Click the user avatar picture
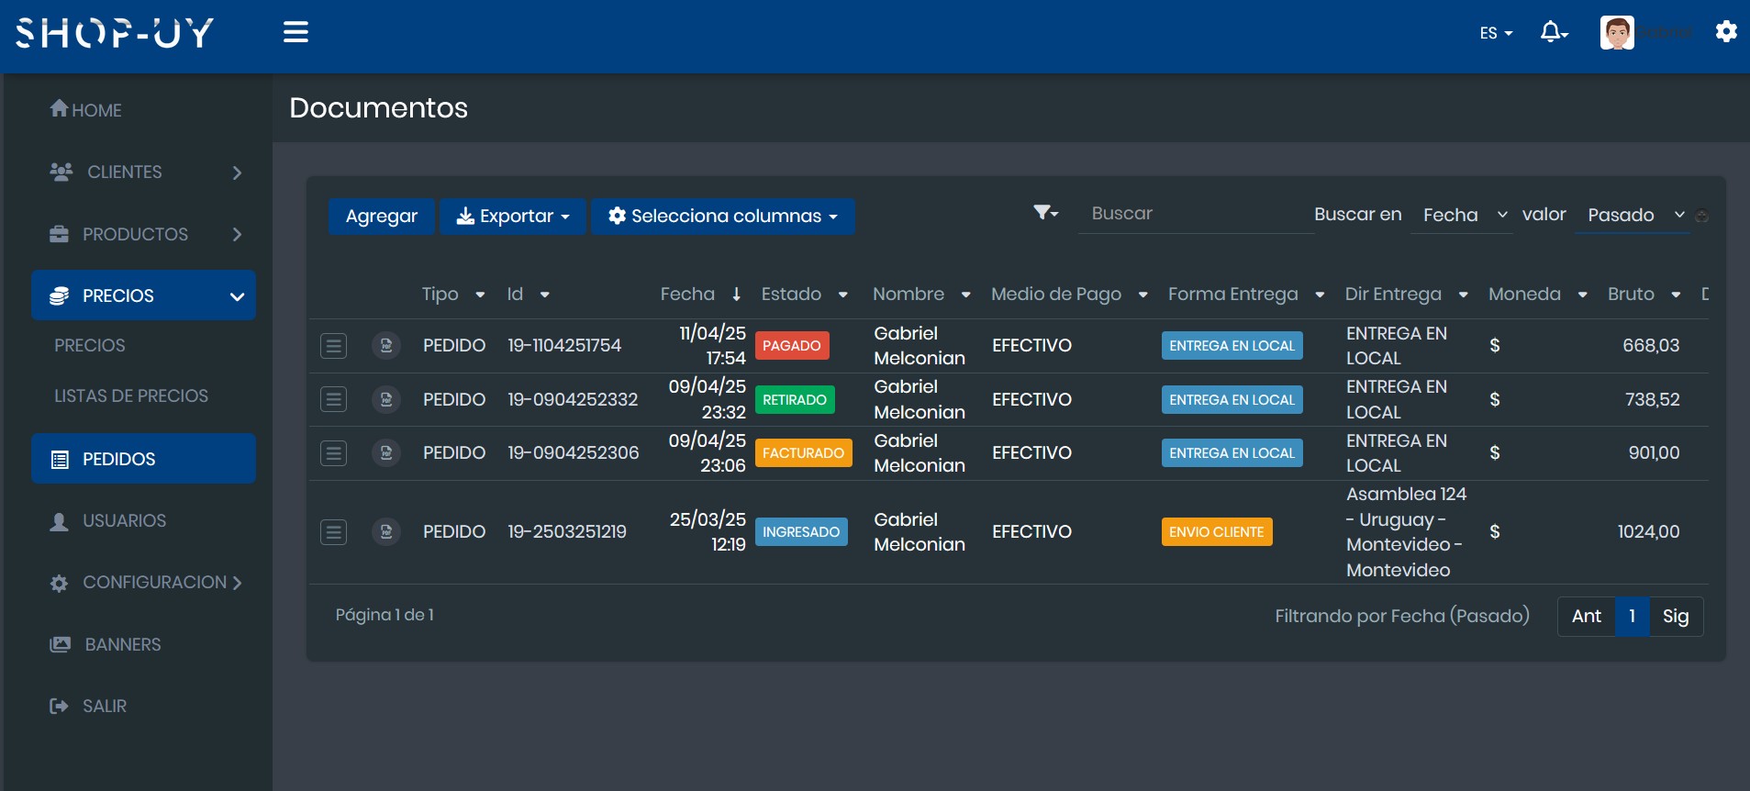Screen dimensions: 1750x791 (1616, 32)
